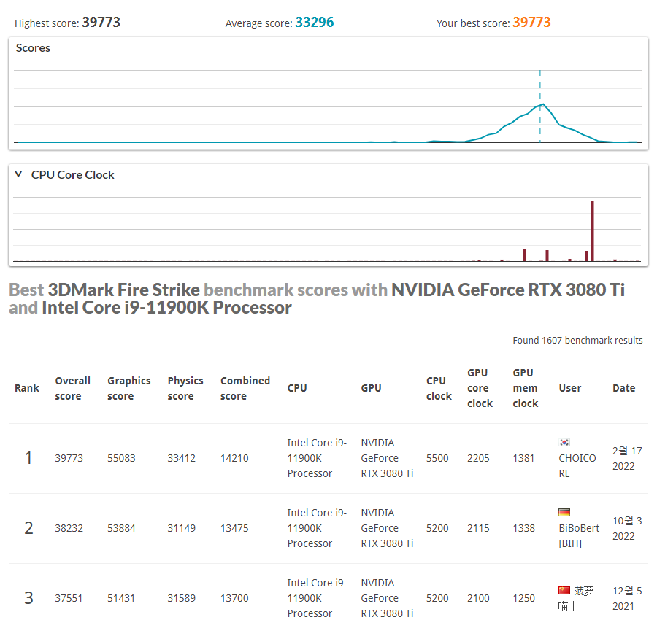Sort by Graphics score column header
This screenshot has height=628, width=657.
coord(128,388)
